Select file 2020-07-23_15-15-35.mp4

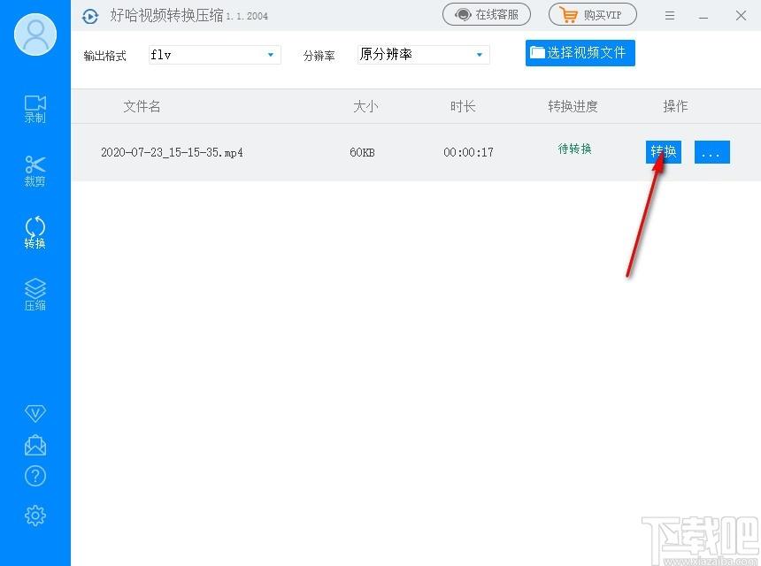(x=172, y=152)
